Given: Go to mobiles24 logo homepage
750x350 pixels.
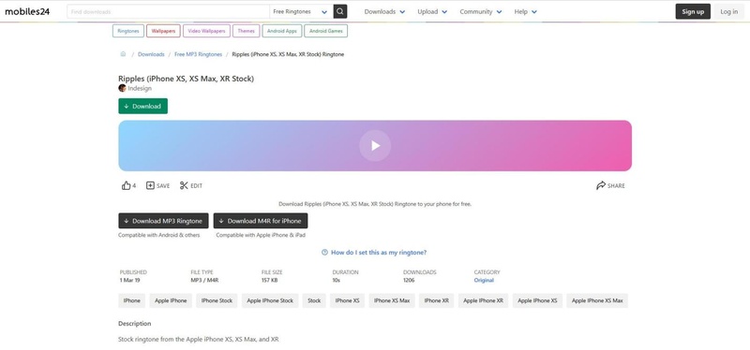Looking at the screenshot, I should [x=27, y=11].
